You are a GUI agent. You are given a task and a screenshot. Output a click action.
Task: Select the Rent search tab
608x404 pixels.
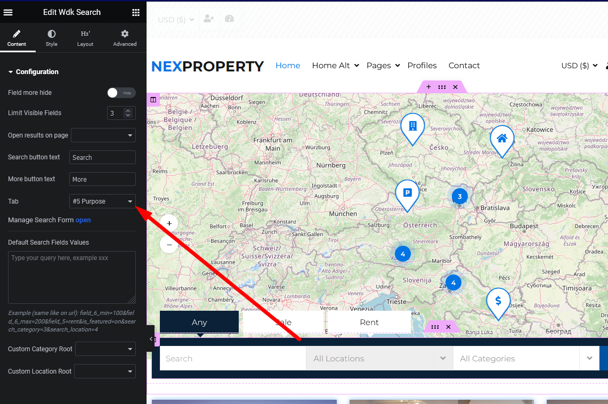[x=369, y=322]
